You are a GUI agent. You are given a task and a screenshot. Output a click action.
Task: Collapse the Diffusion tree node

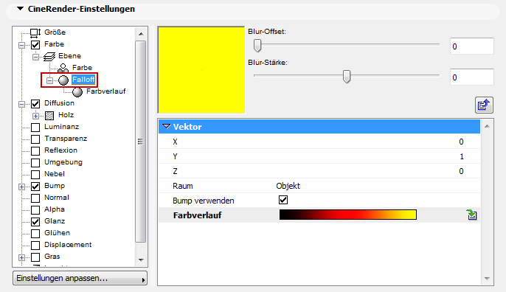pyautogui.click(x=21, y=104)
